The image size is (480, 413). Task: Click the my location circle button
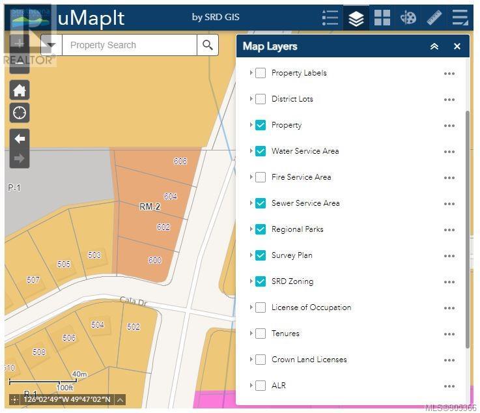(20, 113)
